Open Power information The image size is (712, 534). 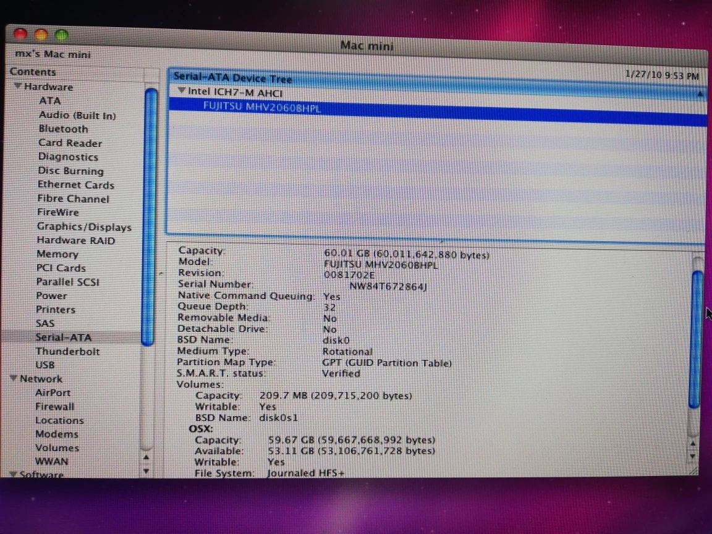pos(51,295)
